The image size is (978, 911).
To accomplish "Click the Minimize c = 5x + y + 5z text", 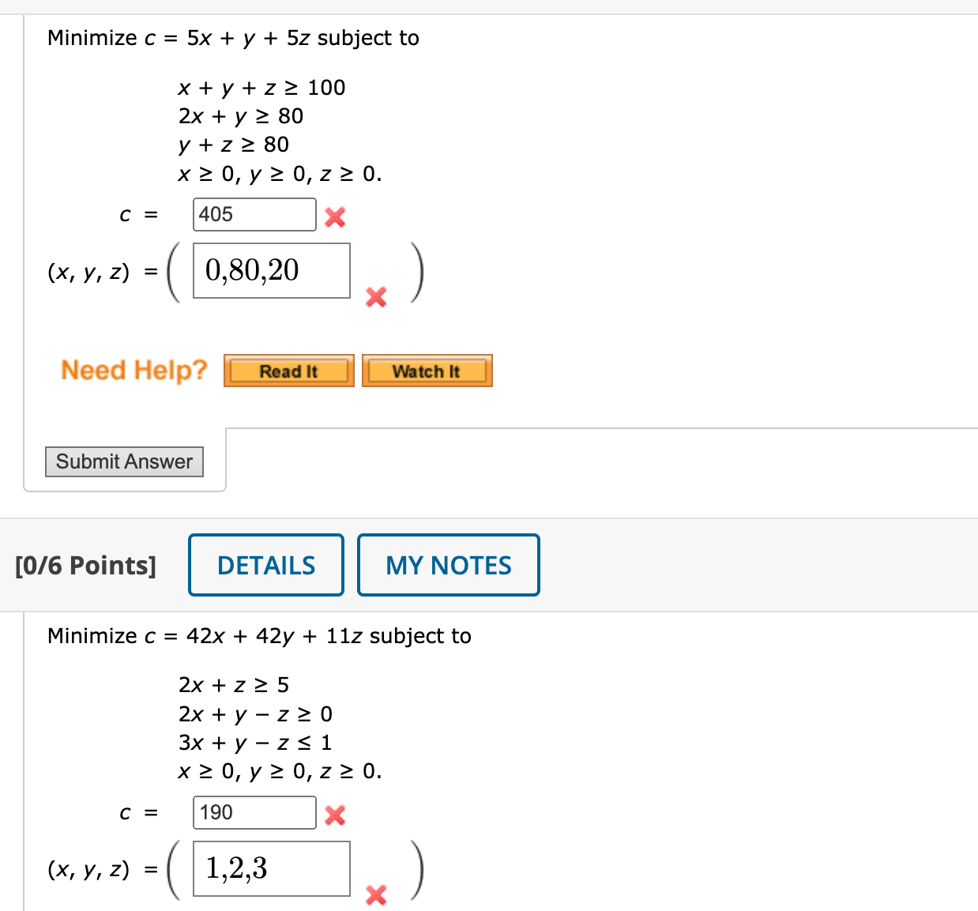I will coord(233,37).
